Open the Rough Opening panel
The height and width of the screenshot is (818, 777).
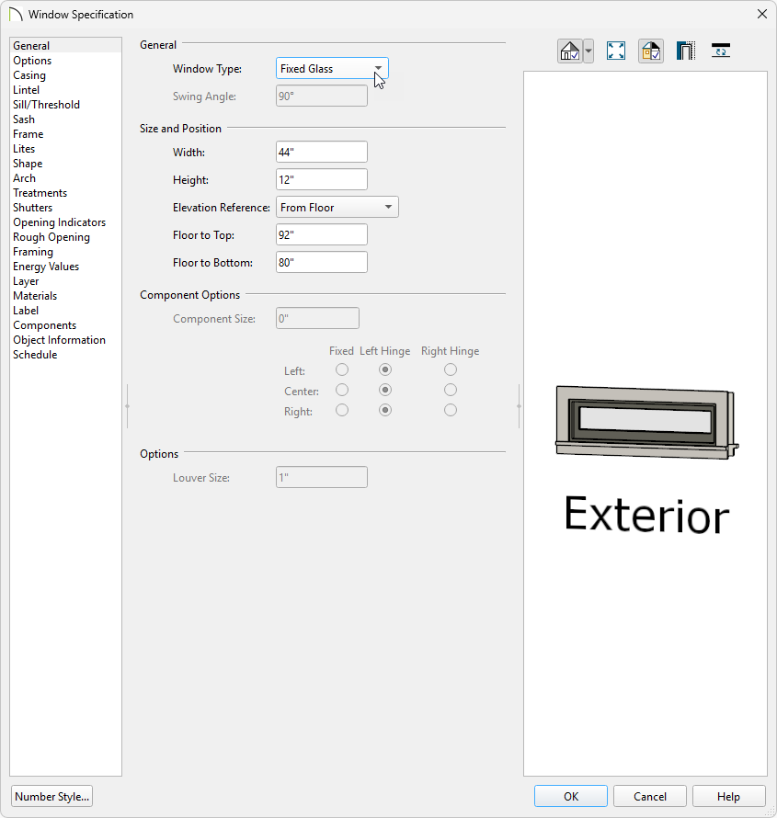[x=66, y=237]
